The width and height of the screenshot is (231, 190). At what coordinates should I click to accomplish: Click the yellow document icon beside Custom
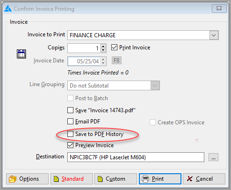100,179
